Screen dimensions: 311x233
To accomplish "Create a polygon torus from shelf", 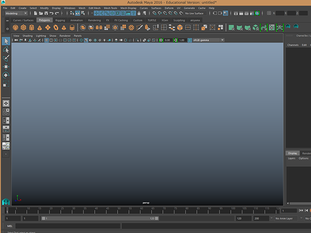I will (56, 28).
